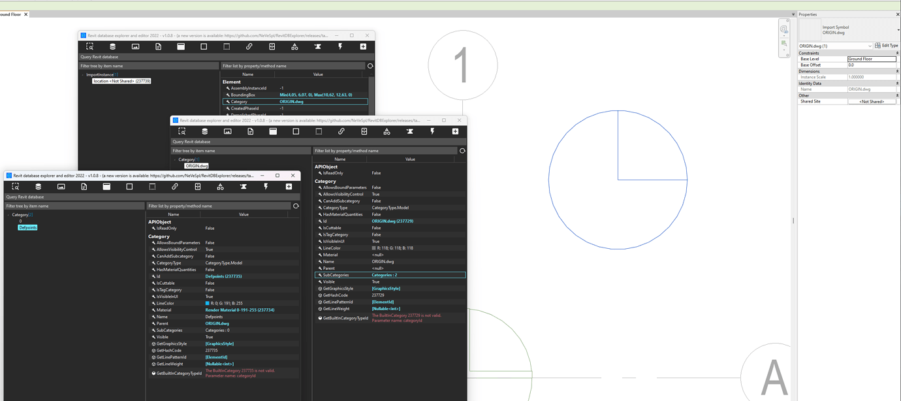
Task: Open the snoop document page icon
Action: [84, 186]
